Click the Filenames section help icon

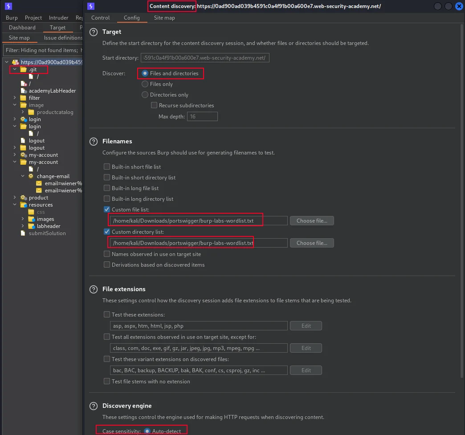pos(94,142)
